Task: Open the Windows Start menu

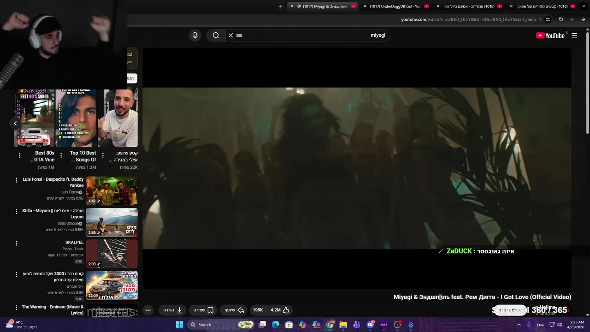Action: click(180, 325)
